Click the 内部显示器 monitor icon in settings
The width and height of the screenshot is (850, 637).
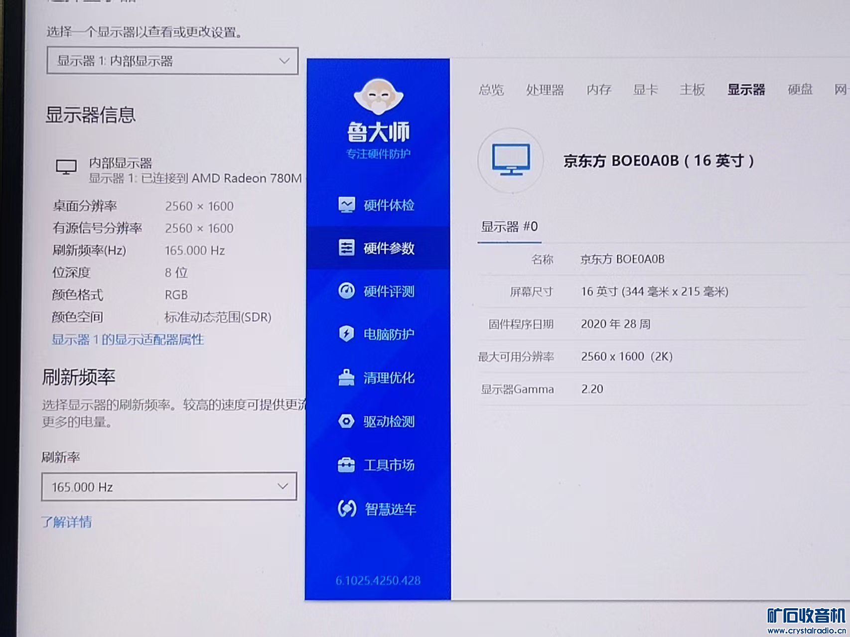[66, 167]
